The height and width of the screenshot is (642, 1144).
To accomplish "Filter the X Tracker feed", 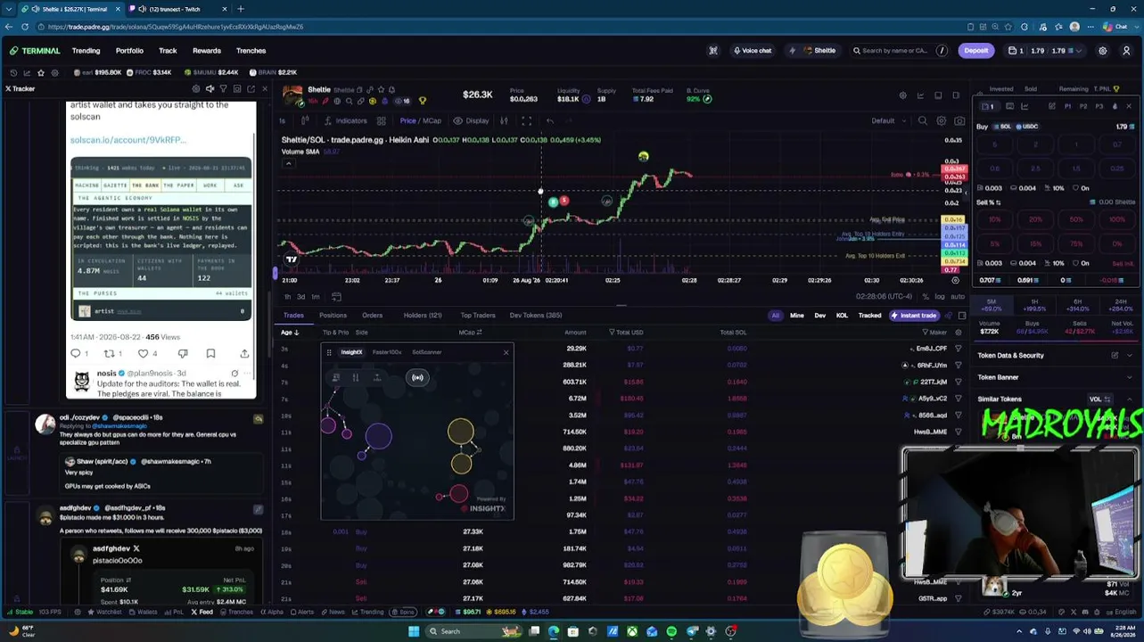I will (x=223, y=89).
